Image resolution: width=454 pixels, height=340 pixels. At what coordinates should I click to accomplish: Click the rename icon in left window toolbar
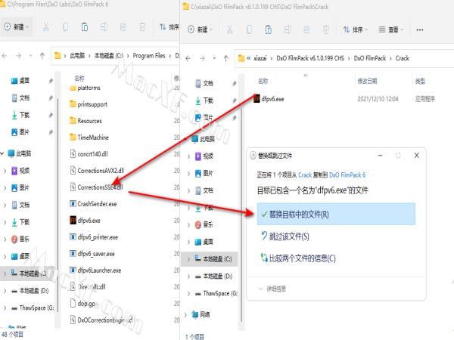pyautogui.click(x=104, y=27)
